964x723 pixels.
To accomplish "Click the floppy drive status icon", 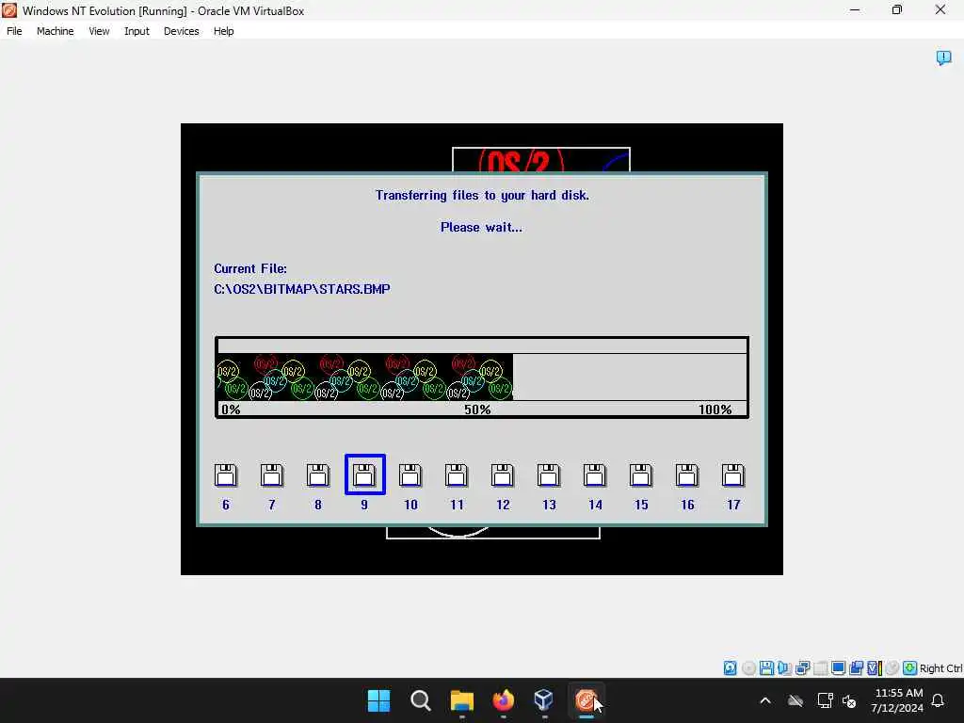I will pos(766,668).
